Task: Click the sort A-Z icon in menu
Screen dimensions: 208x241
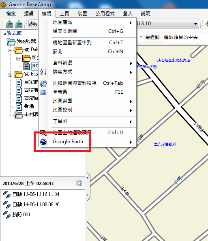Action: point(43,72)
